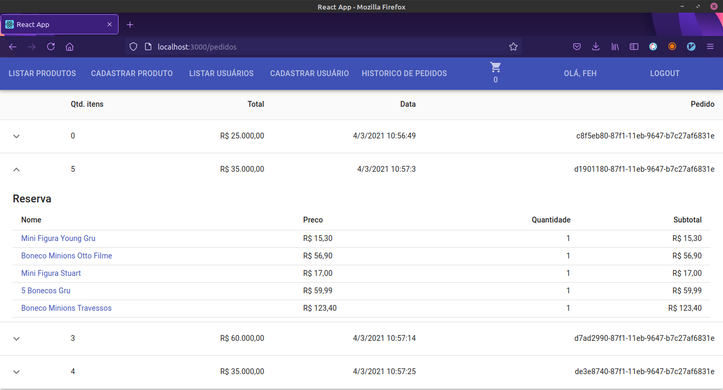Go to the browser home icon
Viewport: 723px width, 390px height.
click(69, 47)
